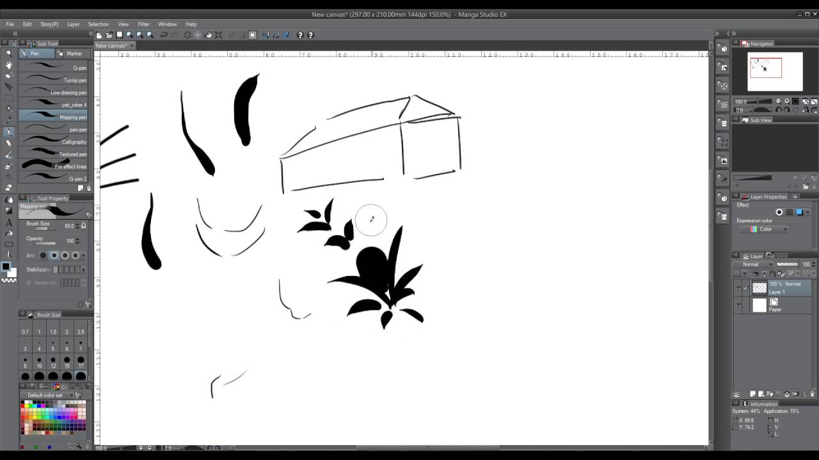
Task: Choose the first anti-aliasing option circle
Action: [x=43, y=256]
